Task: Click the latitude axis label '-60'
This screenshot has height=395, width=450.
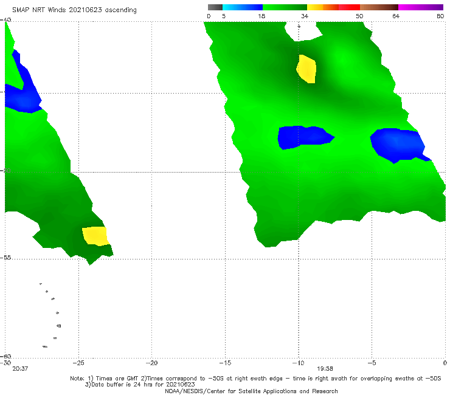Action: 5,356
